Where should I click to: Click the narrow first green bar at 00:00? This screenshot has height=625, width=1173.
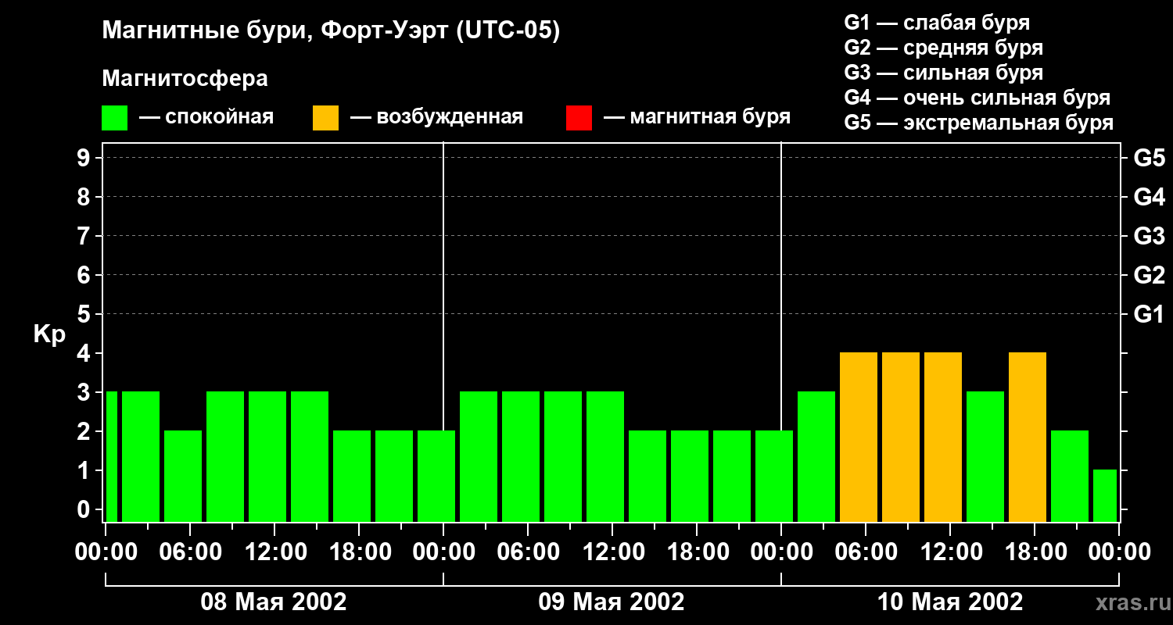111,456
